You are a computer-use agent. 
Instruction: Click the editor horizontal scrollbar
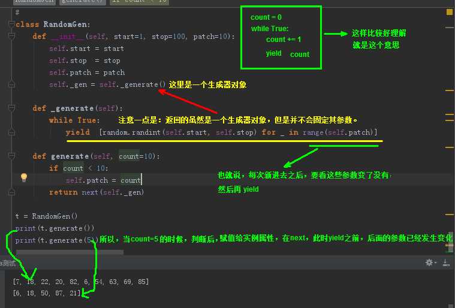70,252
